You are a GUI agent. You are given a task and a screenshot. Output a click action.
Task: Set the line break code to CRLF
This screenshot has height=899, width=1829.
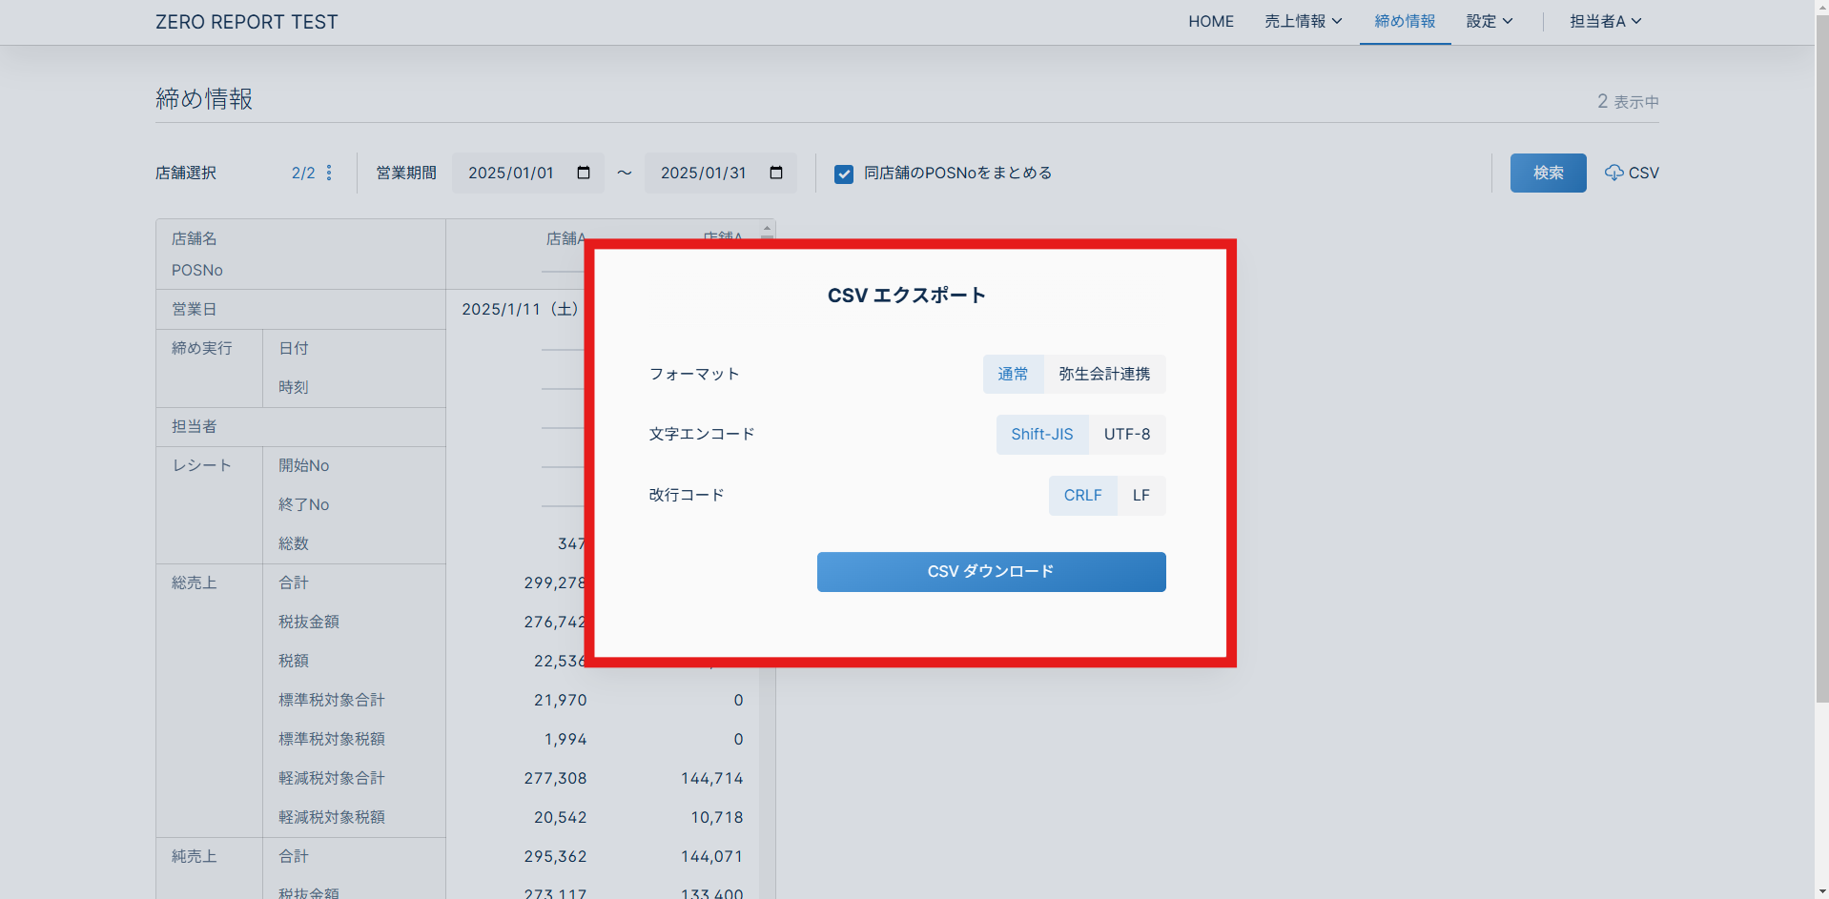click(1082, 496)
